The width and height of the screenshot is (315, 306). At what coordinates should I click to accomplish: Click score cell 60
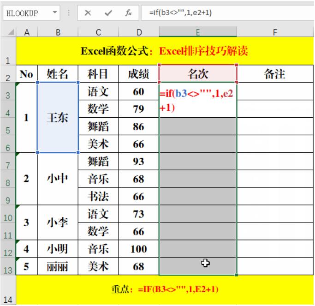click(139, 91)
